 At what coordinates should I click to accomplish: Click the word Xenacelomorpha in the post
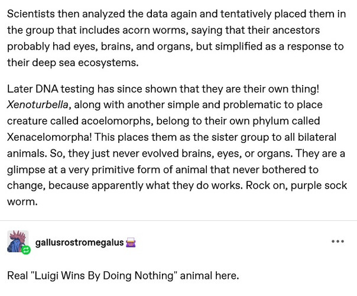coord(49,137)
